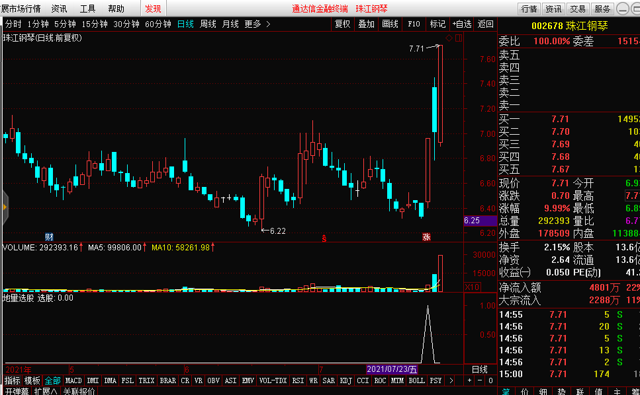Open F10 company information
This screenshot has height=395, width=640.
pos(414,24)
